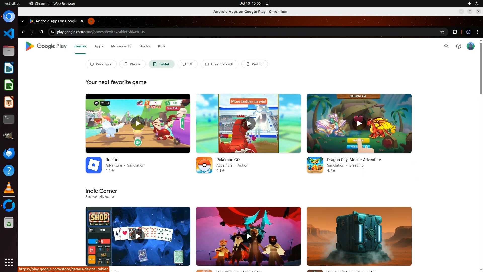Open Dragon City app icon
The width and height of the screenshot is (483, 272).
(315, 165)
